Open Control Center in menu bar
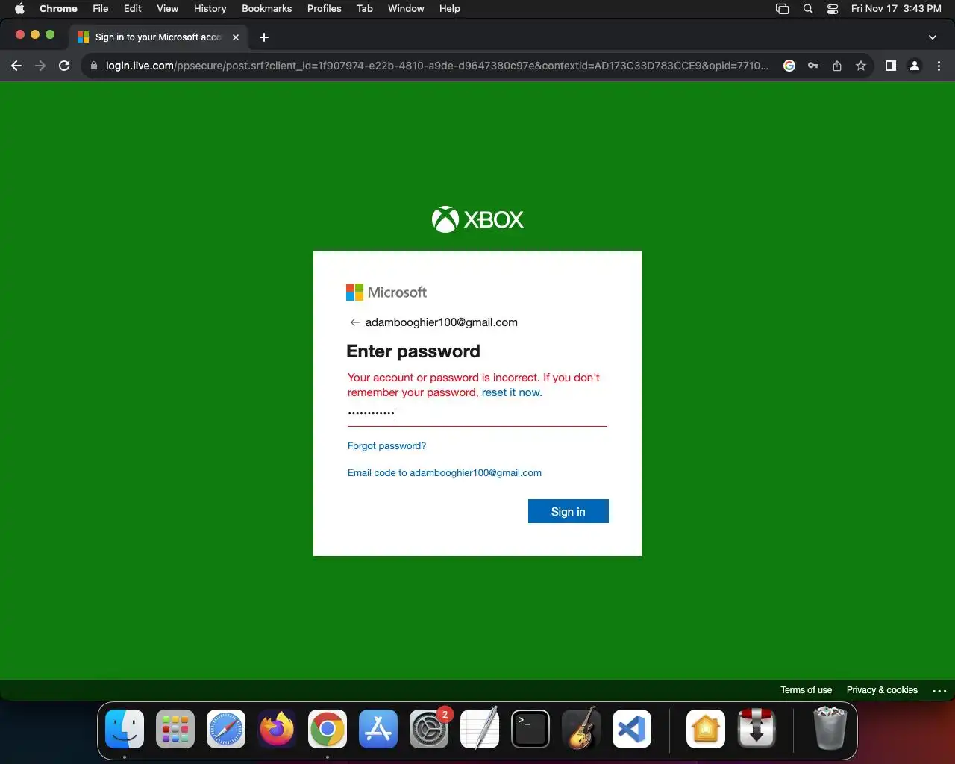Image resolution: width=955 pixels, height=764 pixels. (x=833, y=9)
